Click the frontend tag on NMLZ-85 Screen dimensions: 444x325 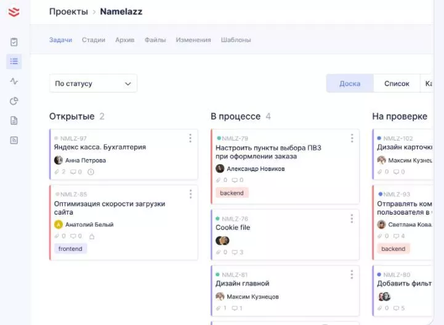tap(70, 249)
